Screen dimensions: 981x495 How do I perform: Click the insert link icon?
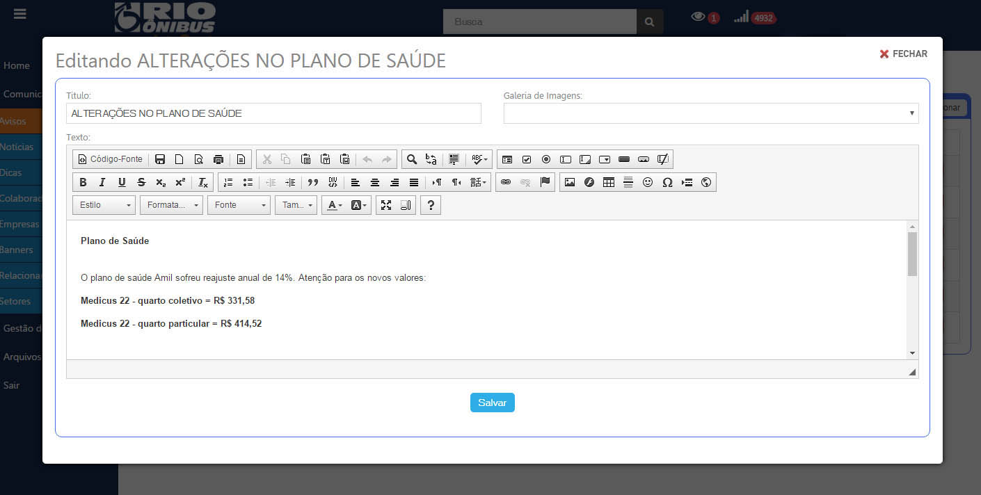point(506,182)
